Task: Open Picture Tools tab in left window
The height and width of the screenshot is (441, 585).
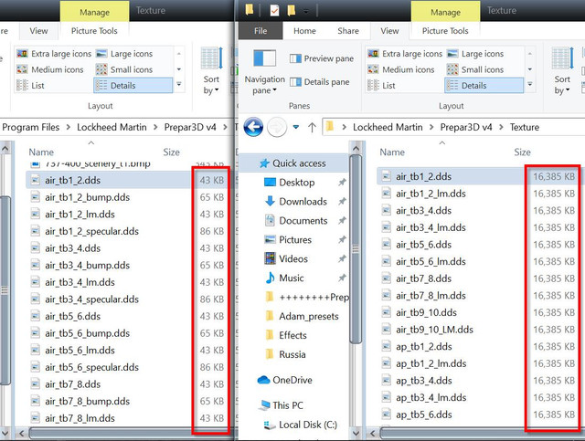Action: (94, 31)
